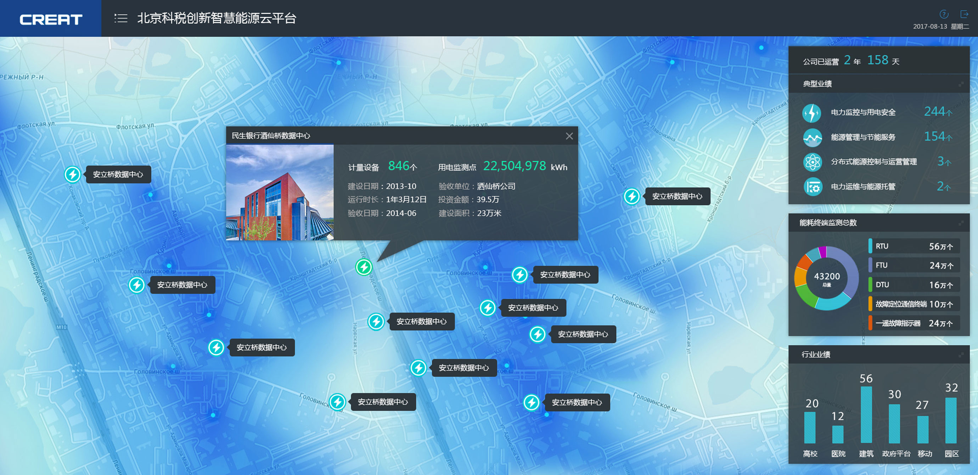
Task: Select the 安立桥数据中心 marker on the right side
Action: coord(631,196)
